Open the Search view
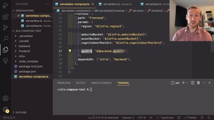 (x=5, y=38)
